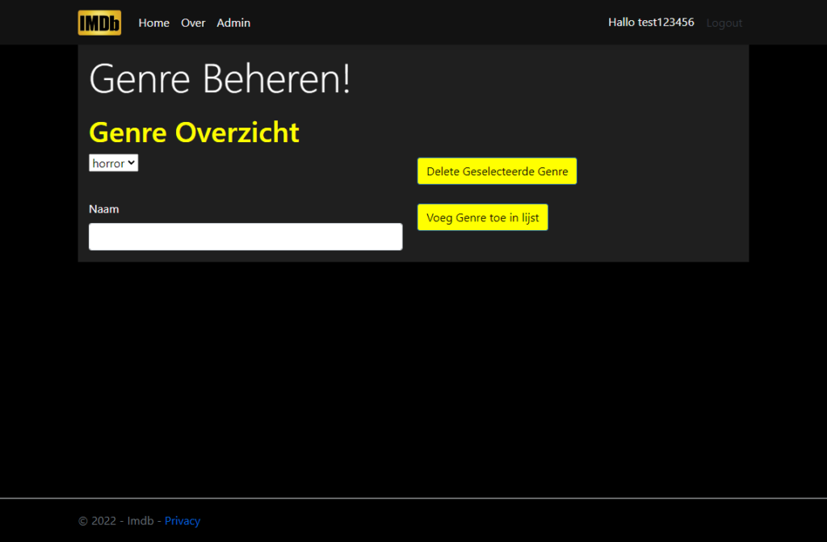Open the Over nav link

pos(193,23)
